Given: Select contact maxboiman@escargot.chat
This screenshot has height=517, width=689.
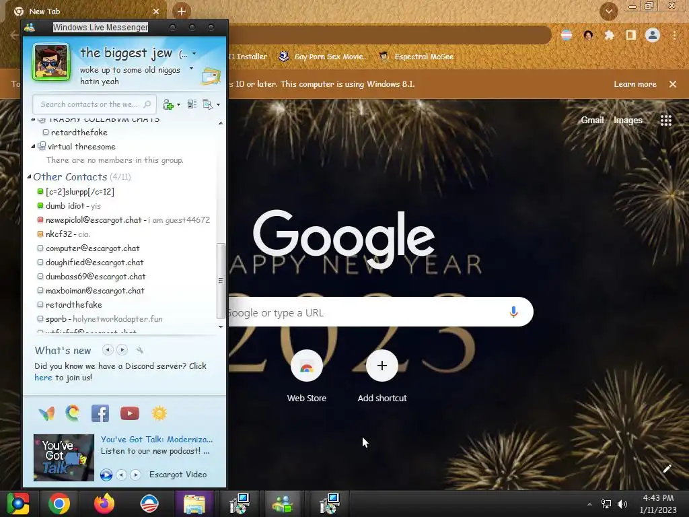Looking at the screenshot, I should (x=95, y=291).
